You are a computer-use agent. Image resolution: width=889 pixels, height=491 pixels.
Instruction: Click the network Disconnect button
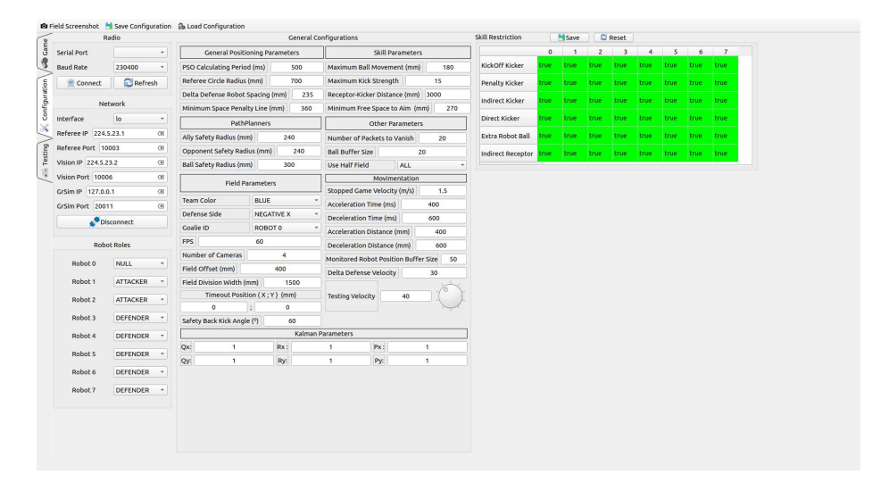pos(112,221)
